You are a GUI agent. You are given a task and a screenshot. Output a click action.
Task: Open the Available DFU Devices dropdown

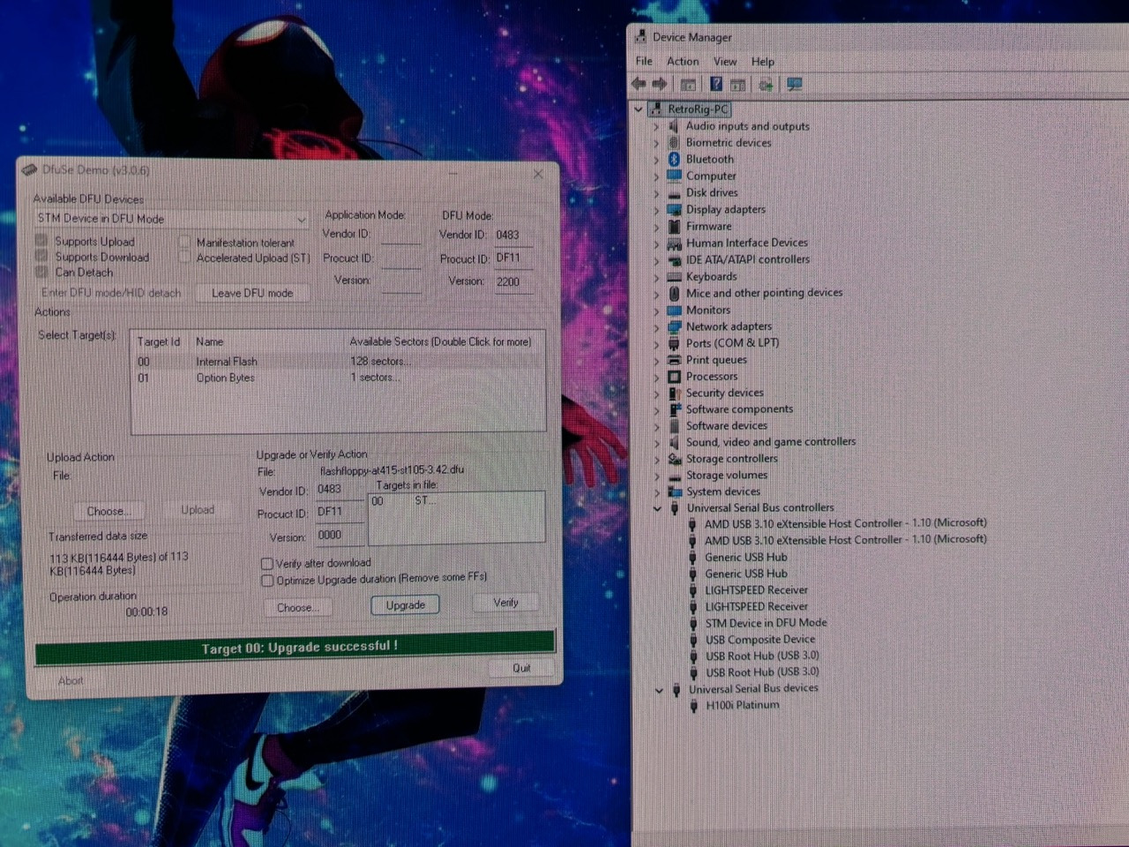(301, 219)
